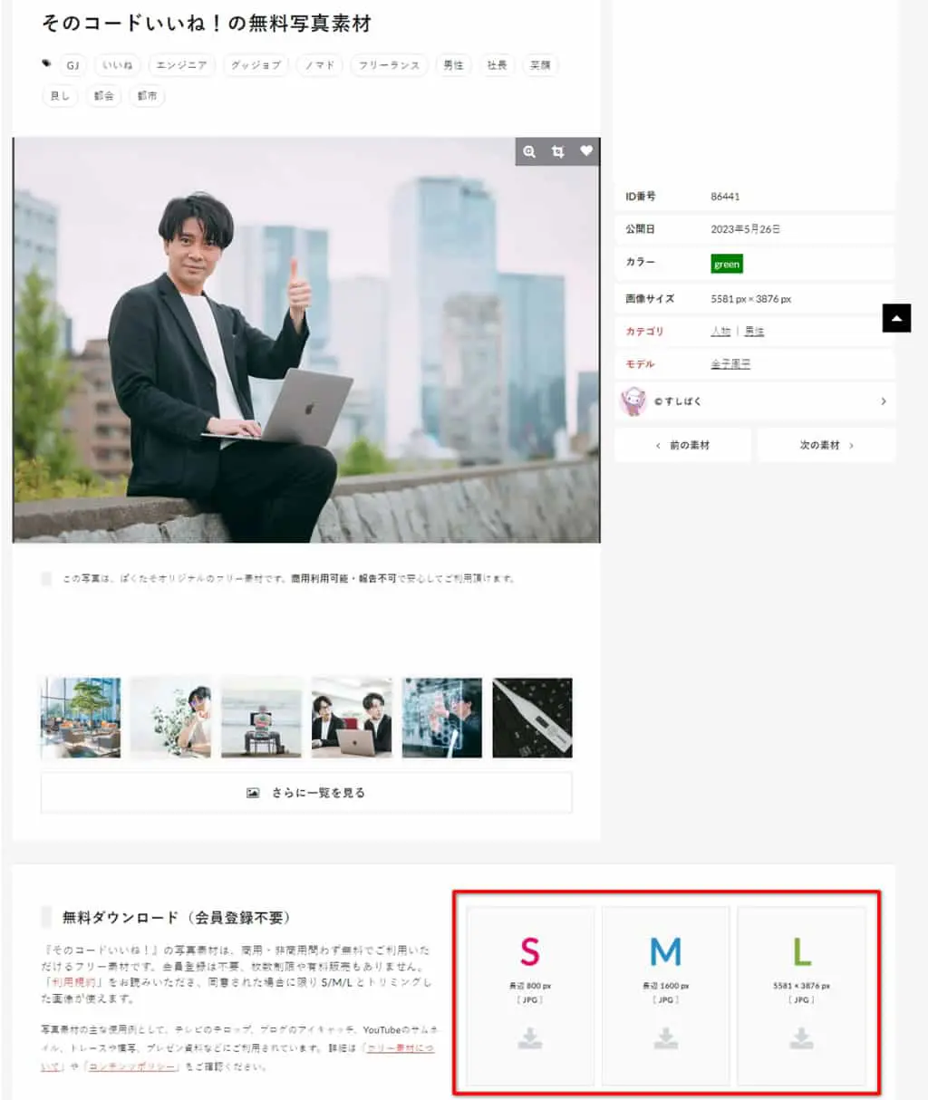The height and width of the screenshot is (1100, 928).
Task: Open the two men meeting thumbnail
Action: pyautogui.click(x=352, y=718)
